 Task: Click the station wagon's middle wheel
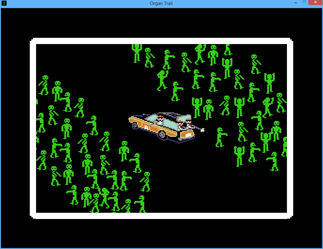tap(162, 135)
